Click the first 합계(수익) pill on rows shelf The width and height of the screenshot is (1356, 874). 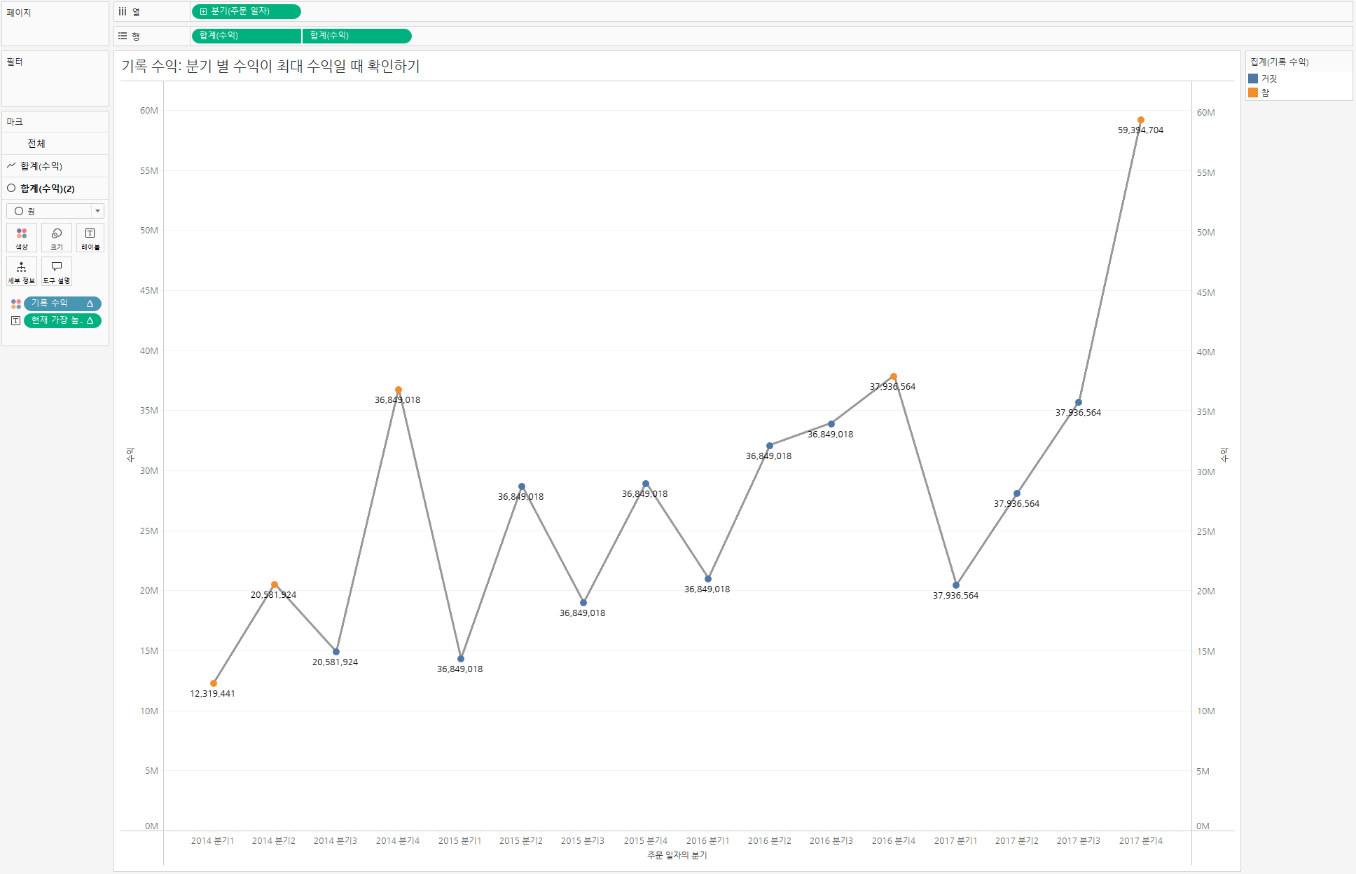[246, 36]
